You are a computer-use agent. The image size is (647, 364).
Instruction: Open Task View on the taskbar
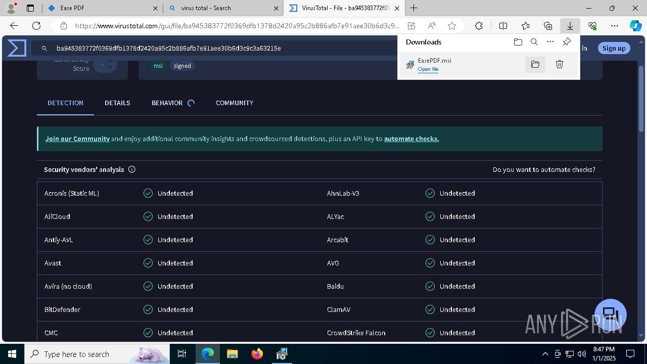click(182, 354)
